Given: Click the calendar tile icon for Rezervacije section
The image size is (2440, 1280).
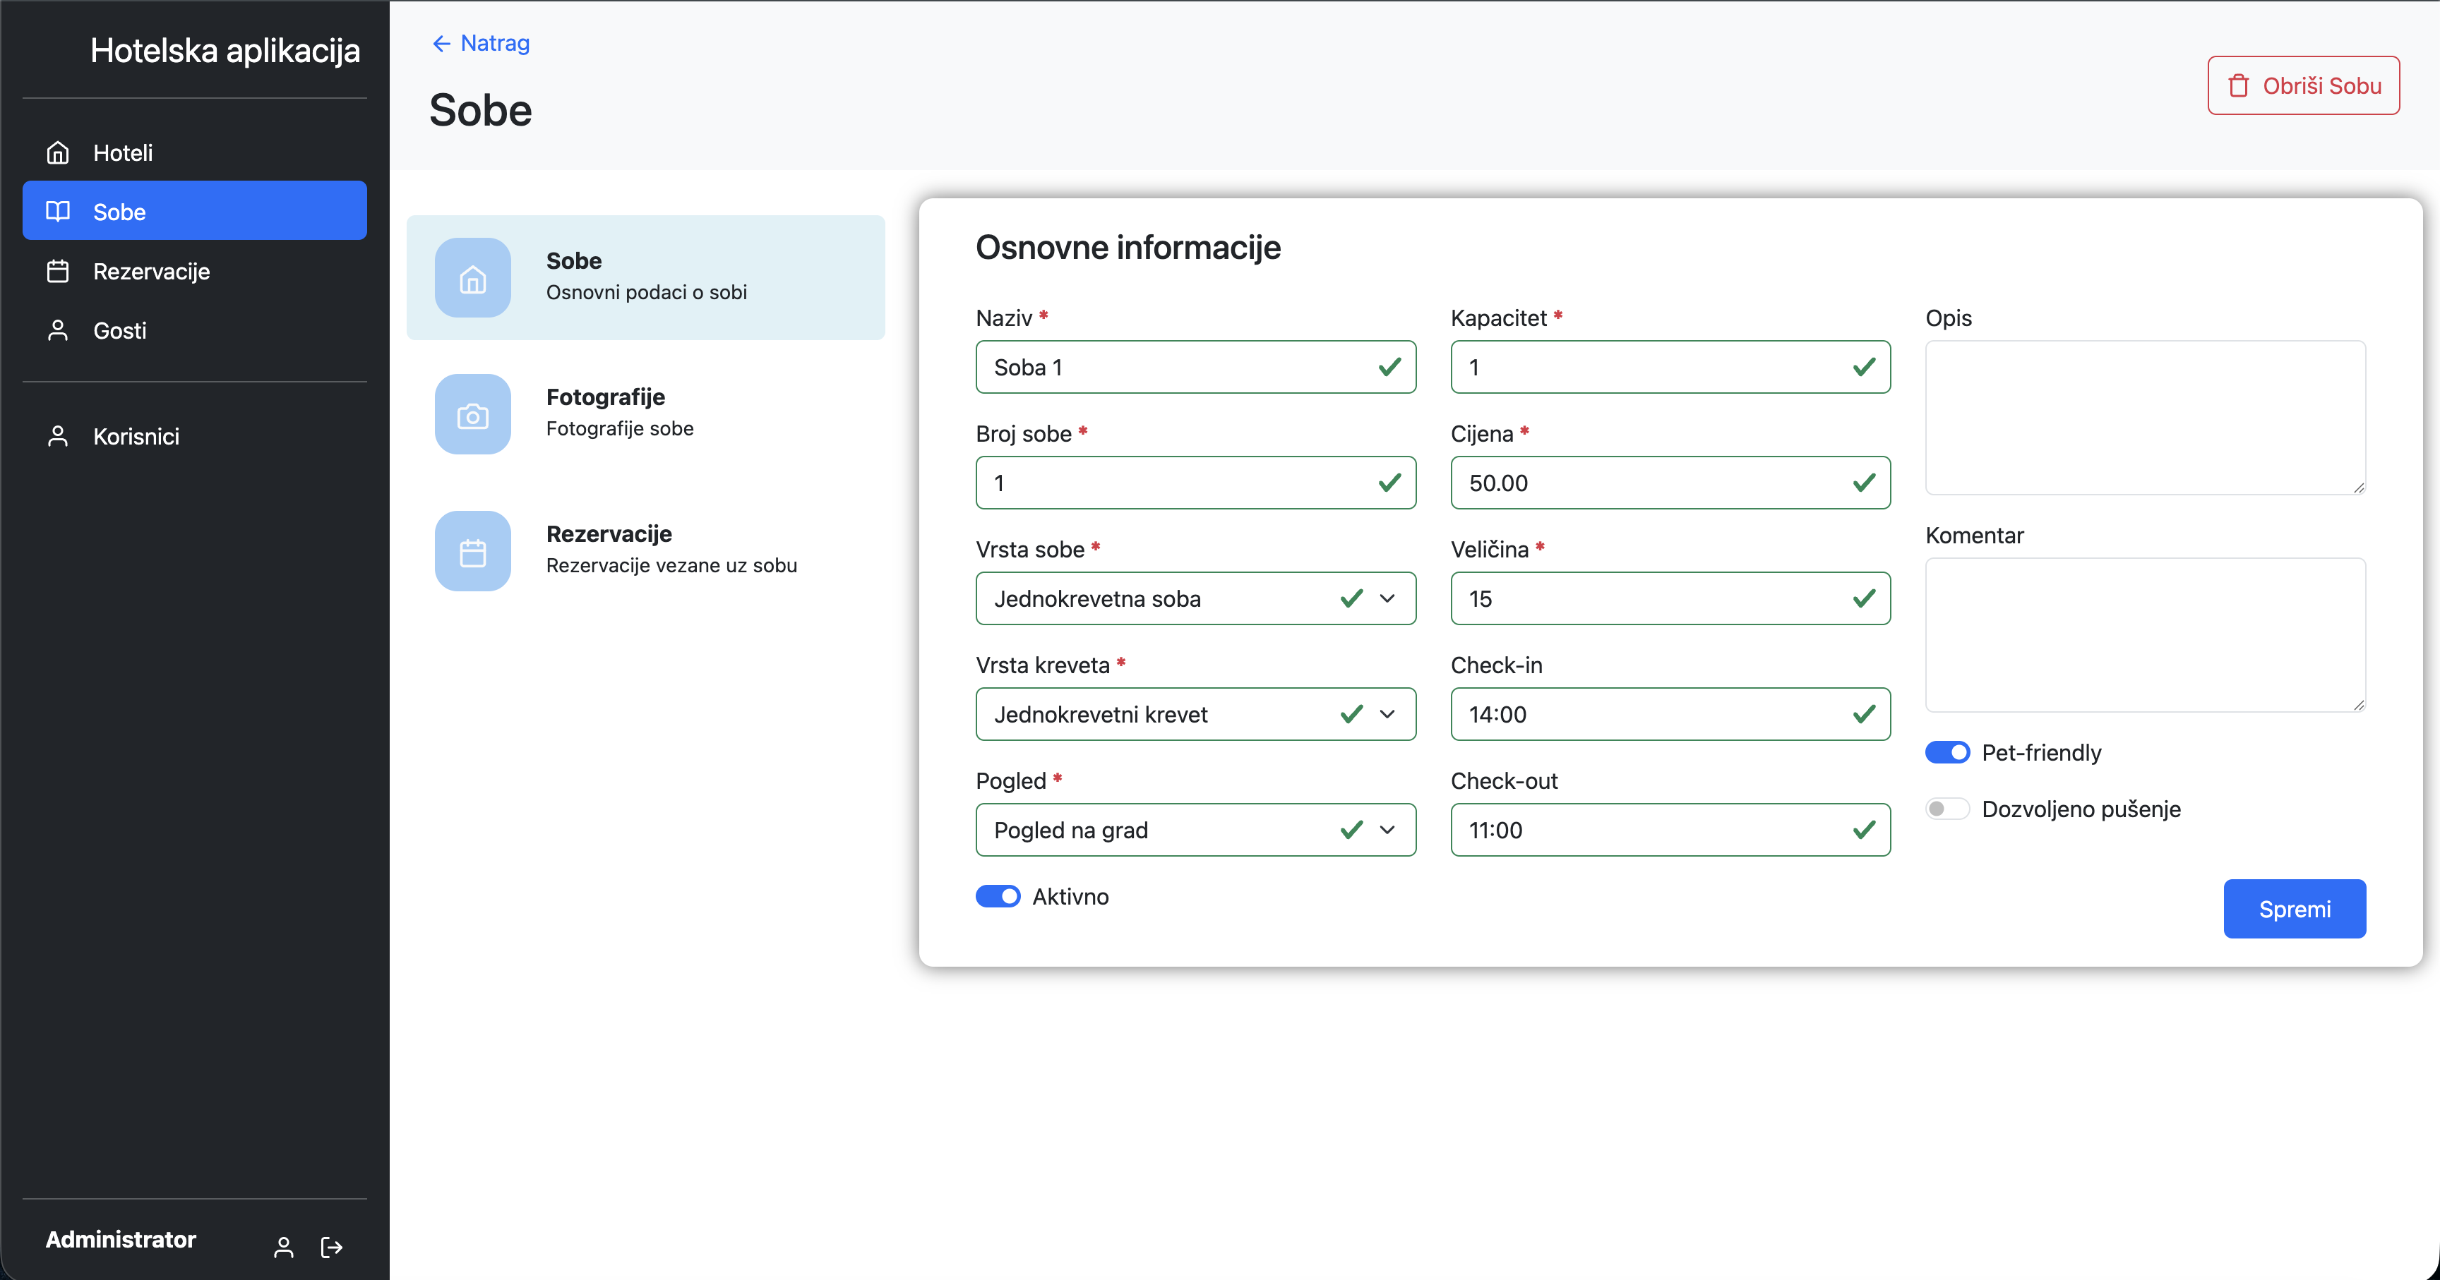Looking at the screenshot, I should 472,552.
